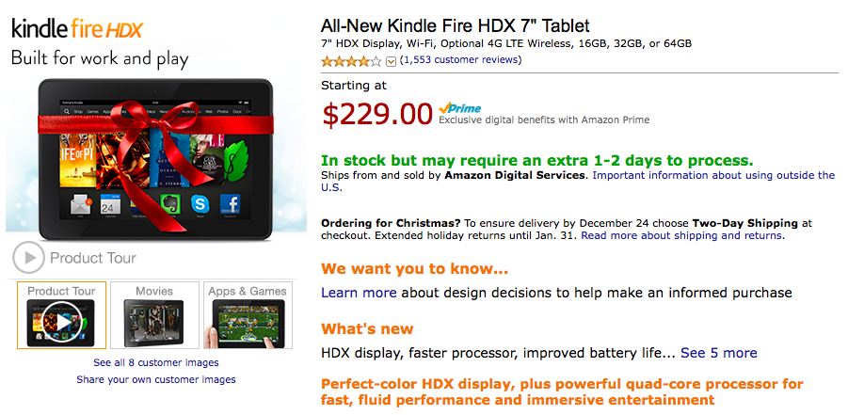Click the Prime logo badge
848x415 pixels.
(459, 107)
